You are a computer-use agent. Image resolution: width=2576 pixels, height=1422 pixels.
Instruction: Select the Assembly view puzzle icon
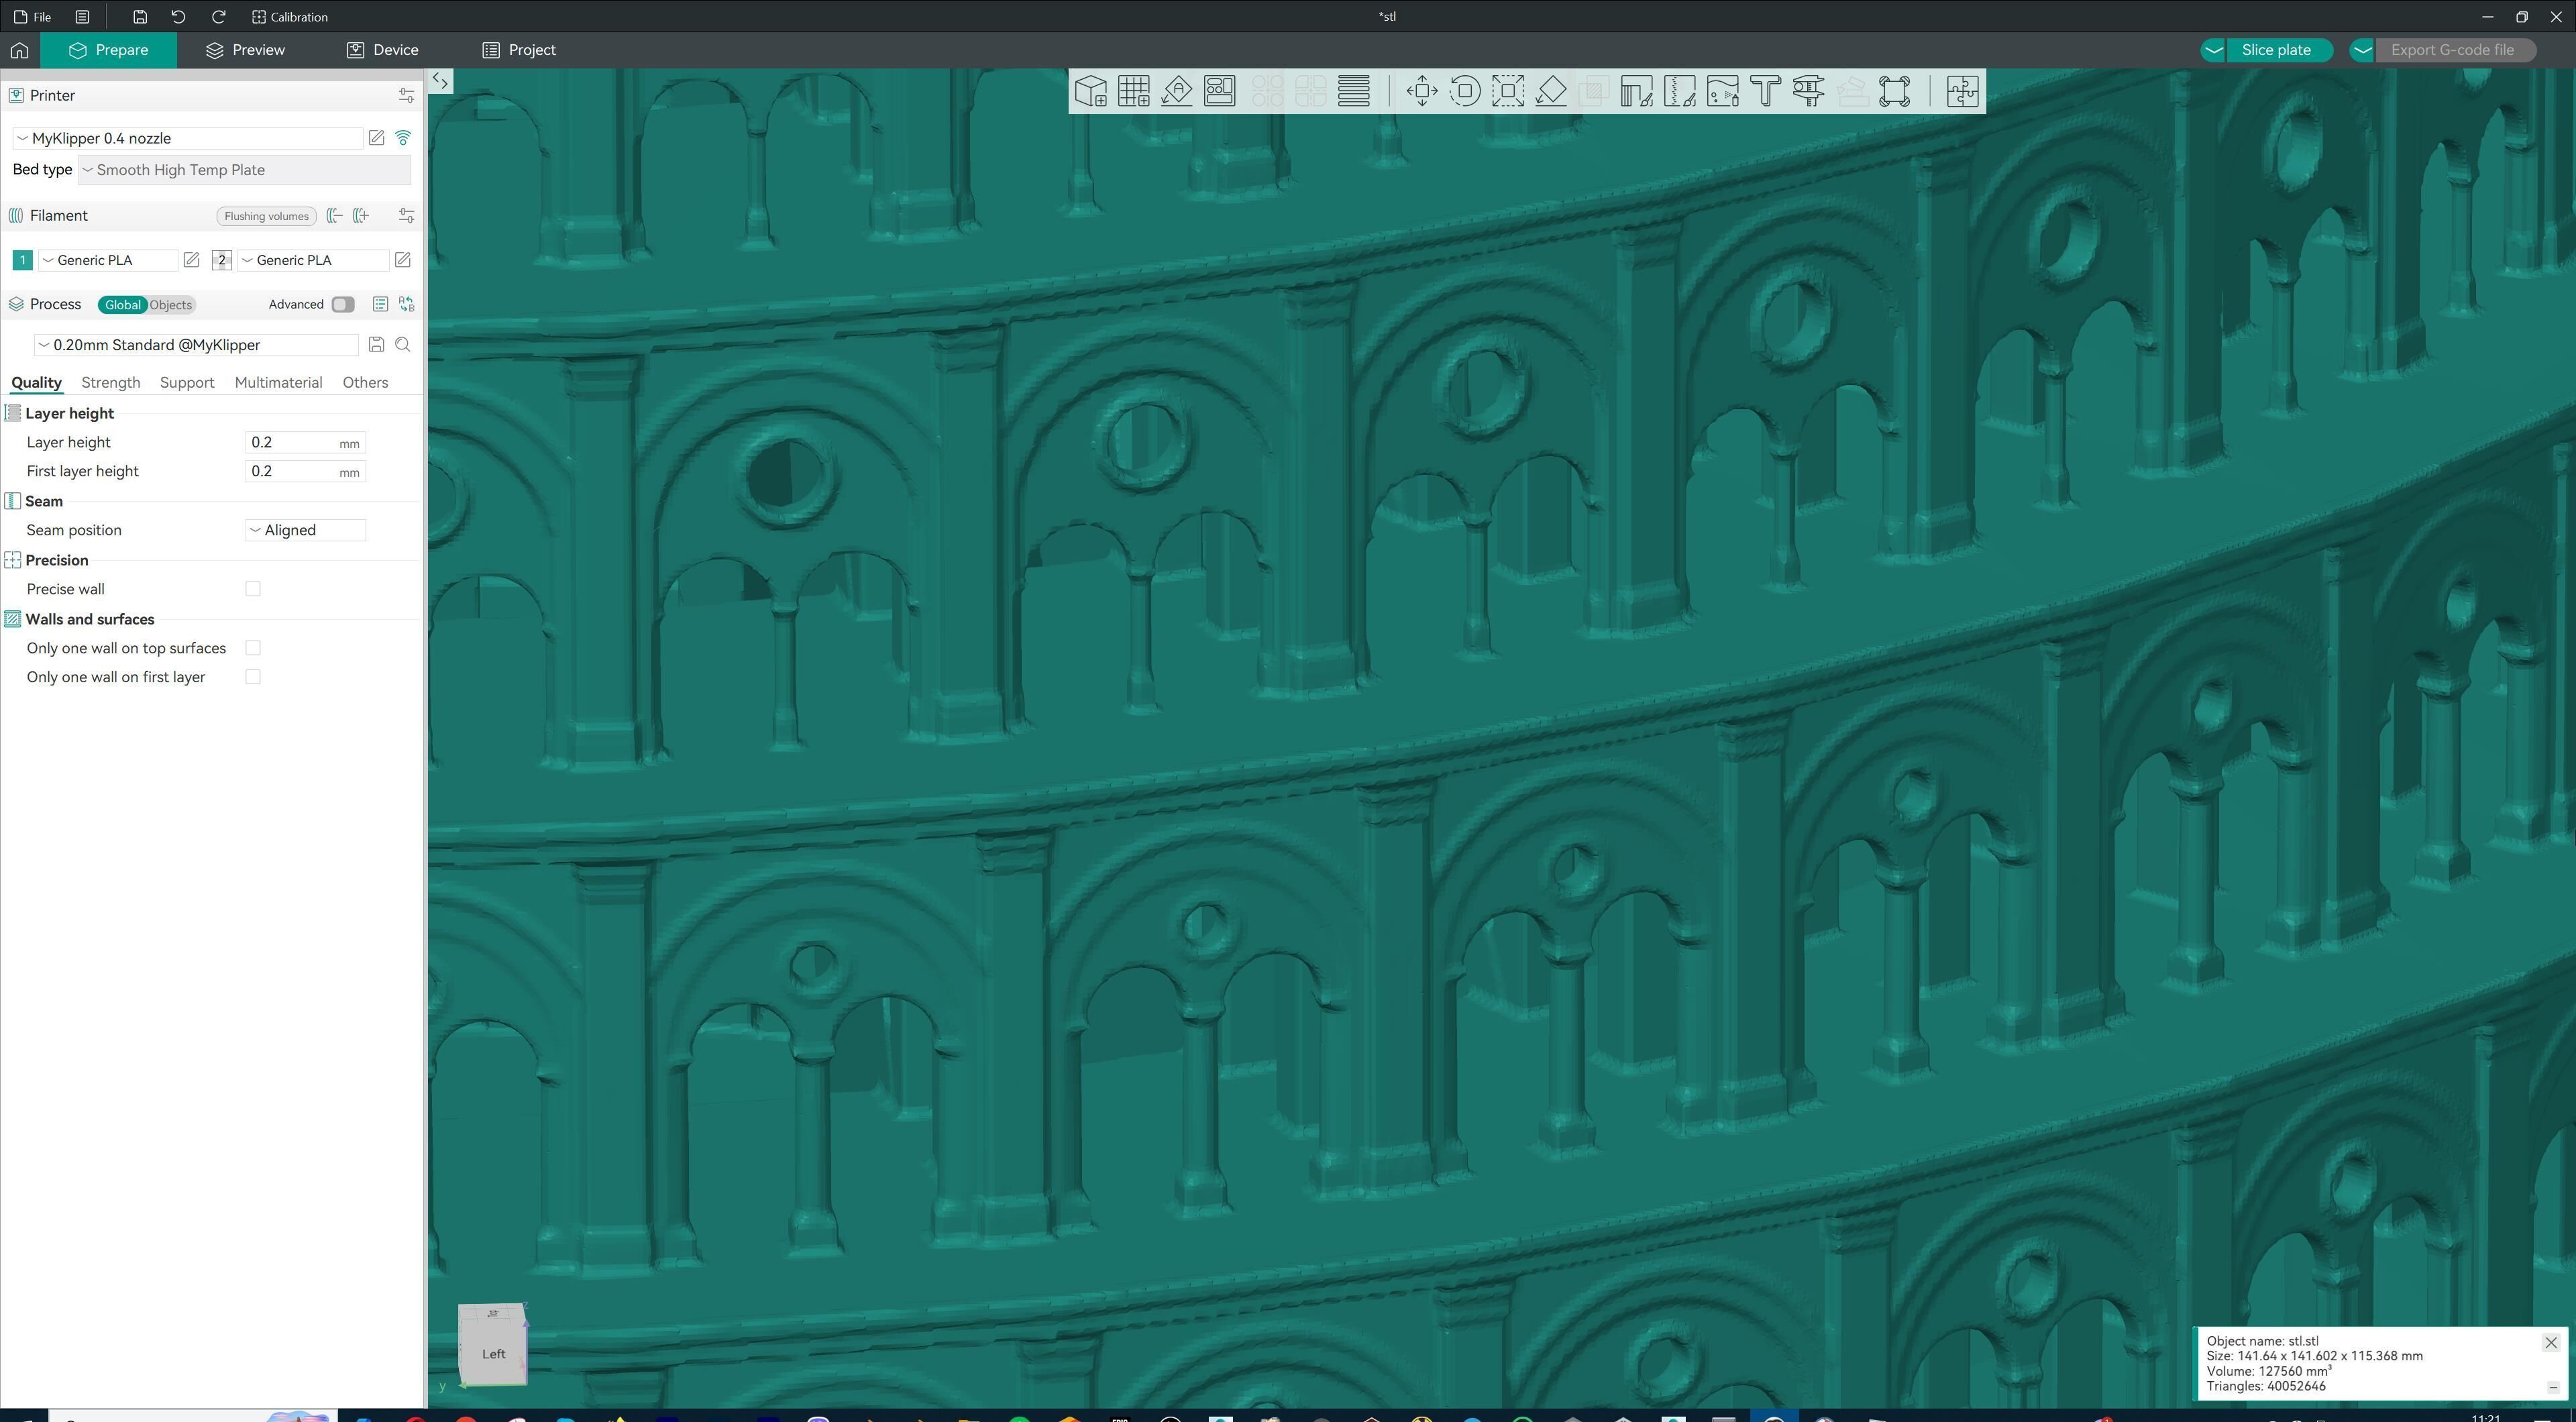coord(1963,91)
